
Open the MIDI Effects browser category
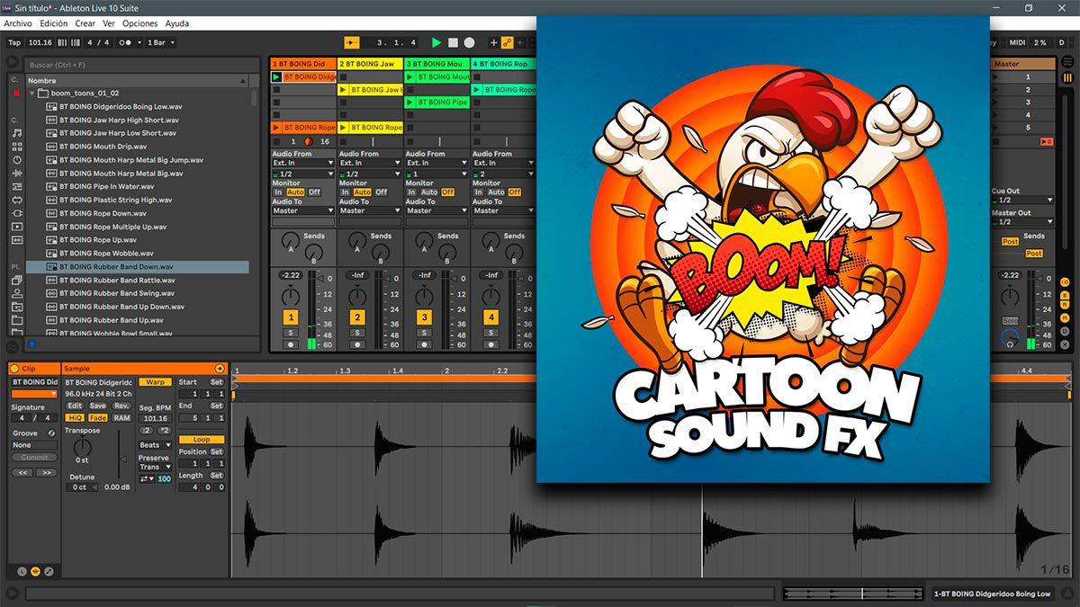point(17,186)
